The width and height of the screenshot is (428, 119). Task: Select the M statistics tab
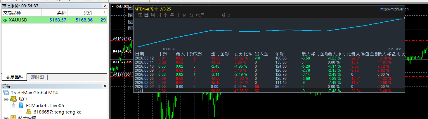click(185, 15)
